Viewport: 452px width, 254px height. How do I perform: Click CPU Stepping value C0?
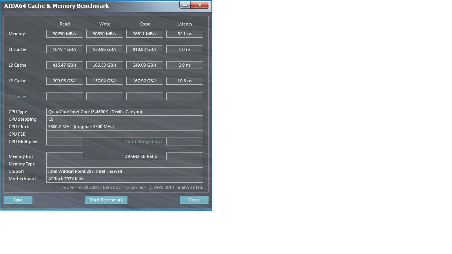tap(124, 119)
